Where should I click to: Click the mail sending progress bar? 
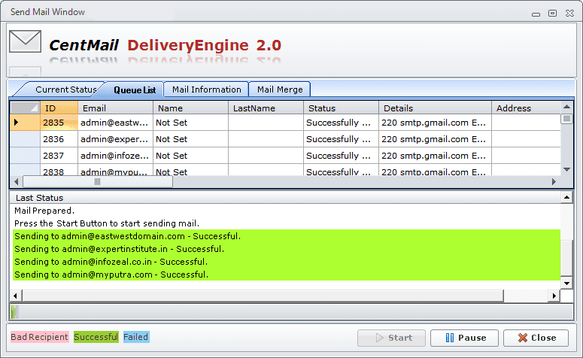[x=292, y=312]
